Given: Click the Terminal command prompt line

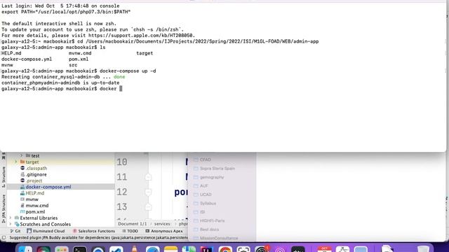Looking at the screenshot, I should click(x=62, y=89).
